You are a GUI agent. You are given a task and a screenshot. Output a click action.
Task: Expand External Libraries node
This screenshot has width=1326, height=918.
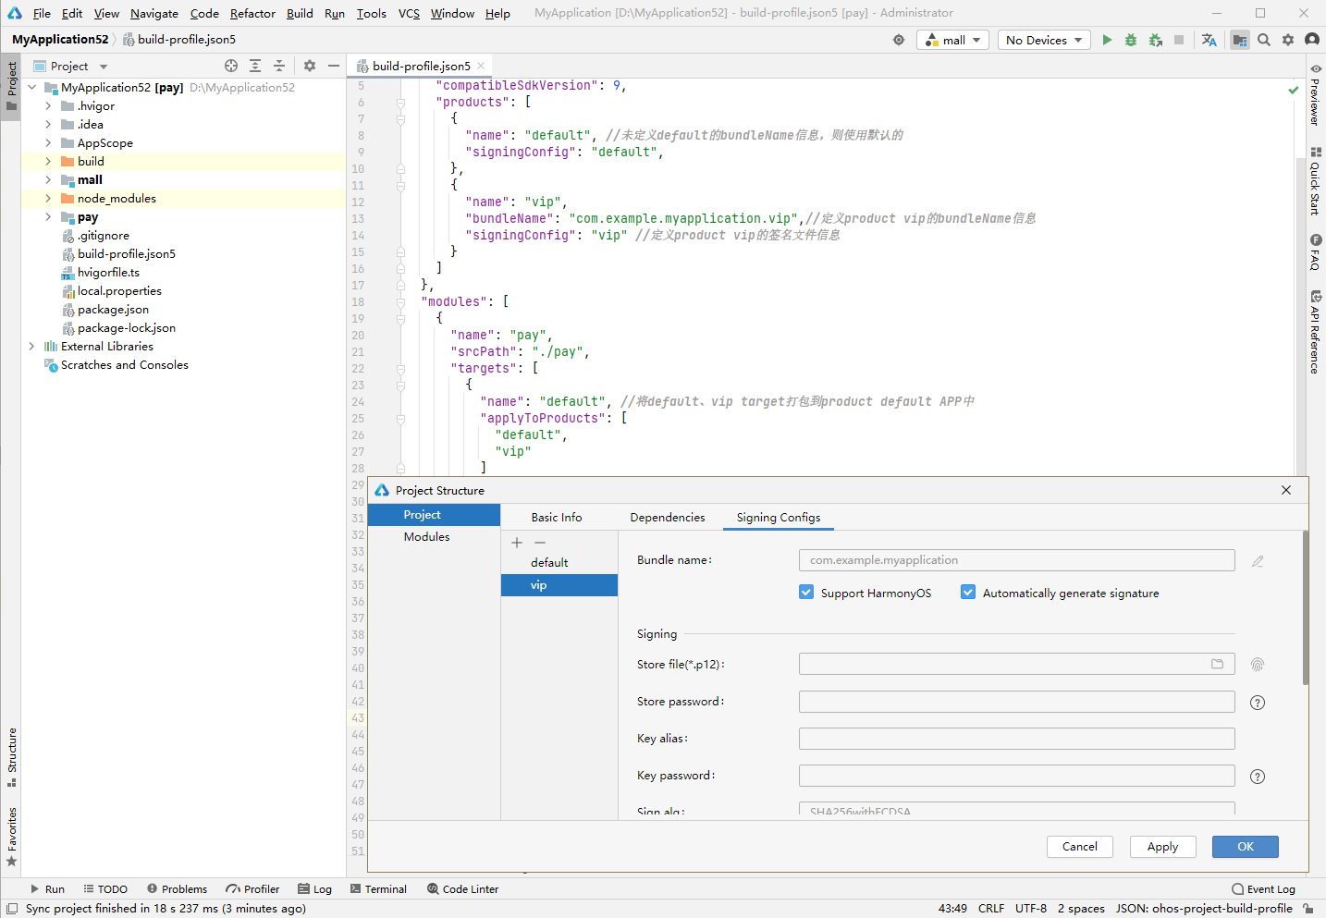31,347
